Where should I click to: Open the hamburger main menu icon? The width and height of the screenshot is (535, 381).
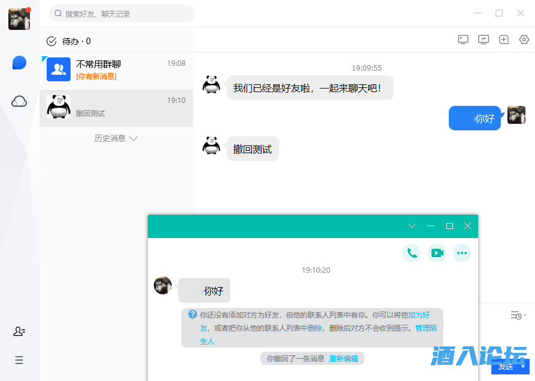click(19, 360)
